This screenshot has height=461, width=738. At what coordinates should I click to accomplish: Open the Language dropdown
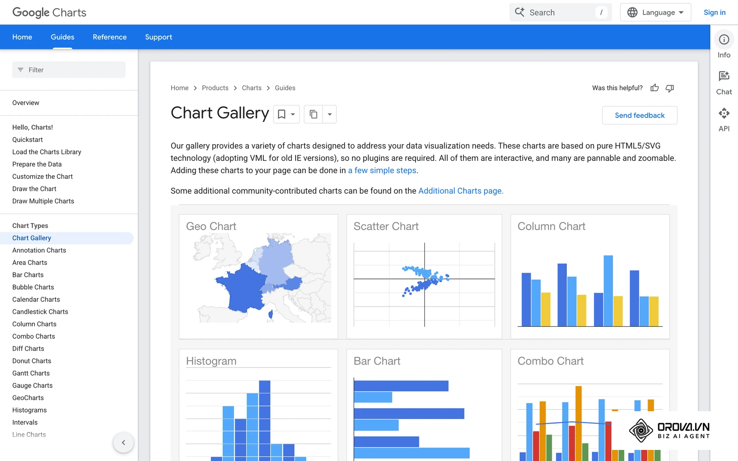click(655, 12)
